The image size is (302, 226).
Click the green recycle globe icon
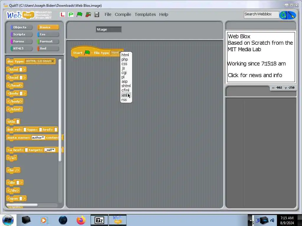[x=283, y=15]
